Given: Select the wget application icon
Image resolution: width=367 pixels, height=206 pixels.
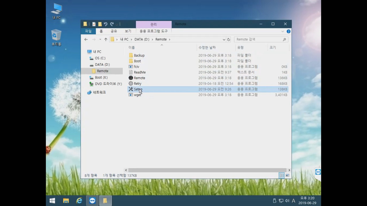Looking at the screenshot, I should click(x=131, y=95).
